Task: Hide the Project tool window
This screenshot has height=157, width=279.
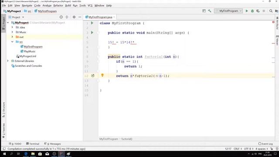Action: (80, 17)
